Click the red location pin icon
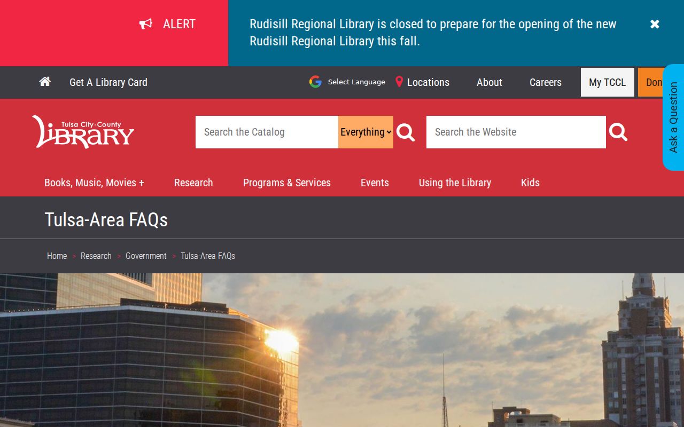The image size is (684, 427). 399,82
